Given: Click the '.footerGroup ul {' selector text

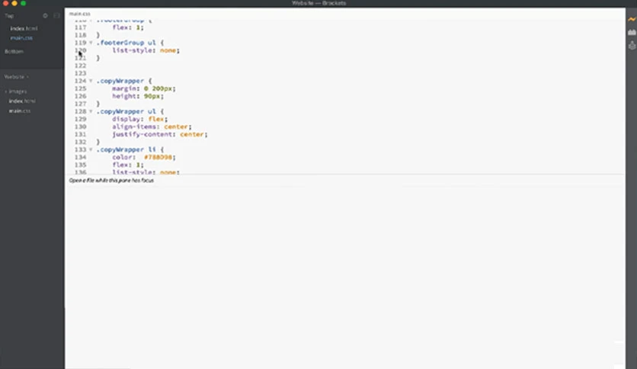Looking at the screenshot, I should click(x=130, y=43).
